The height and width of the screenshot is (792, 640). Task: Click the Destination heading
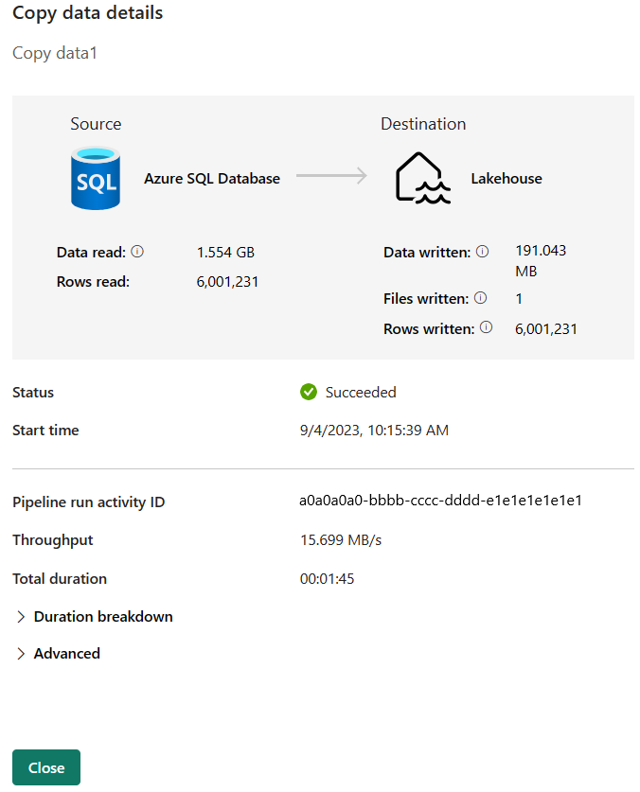423,124
